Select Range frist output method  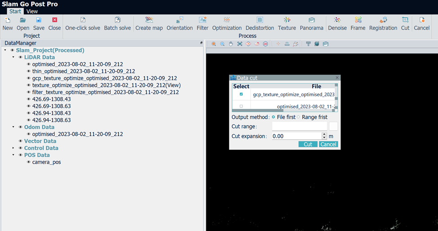(x=298, y=117)
